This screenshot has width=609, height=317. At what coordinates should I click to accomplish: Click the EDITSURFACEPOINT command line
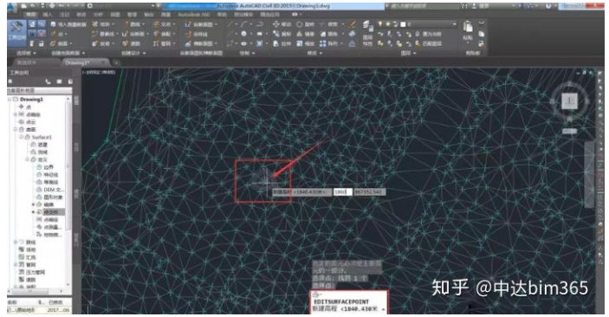point(349,302)
